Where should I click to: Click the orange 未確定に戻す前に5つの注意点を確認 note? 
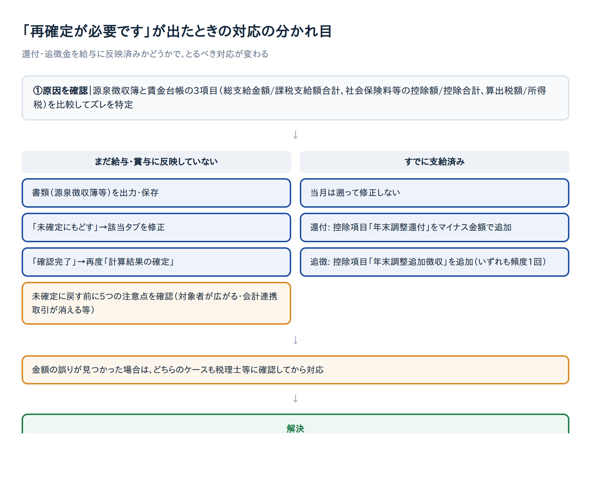156,303
